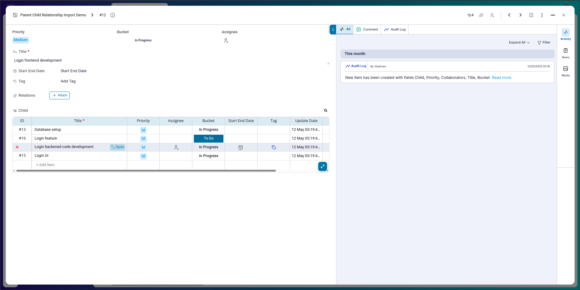The image size is (580, 290).
Task: Toggle the side panel layout icon
Action: (531, 15)
